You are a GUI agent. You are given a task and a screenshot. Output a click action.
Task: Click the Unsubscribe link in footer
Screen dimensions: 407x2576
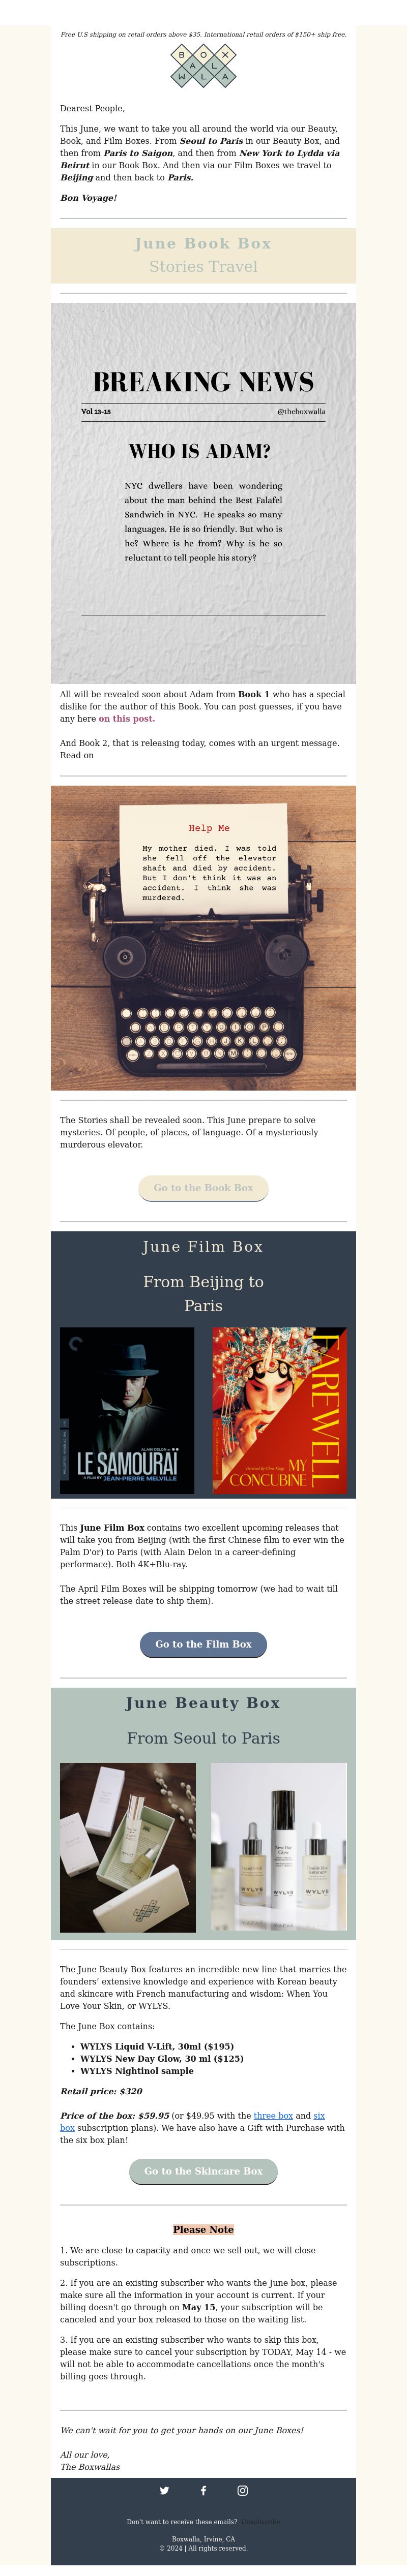click(260, 2522)
